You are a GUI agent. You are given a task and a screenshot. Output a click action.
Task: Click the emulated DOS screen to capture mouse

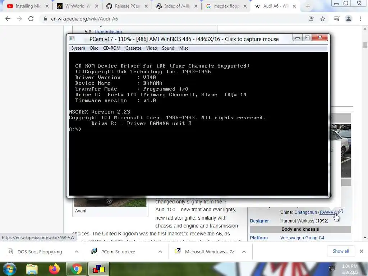click(x=198, y=124)
